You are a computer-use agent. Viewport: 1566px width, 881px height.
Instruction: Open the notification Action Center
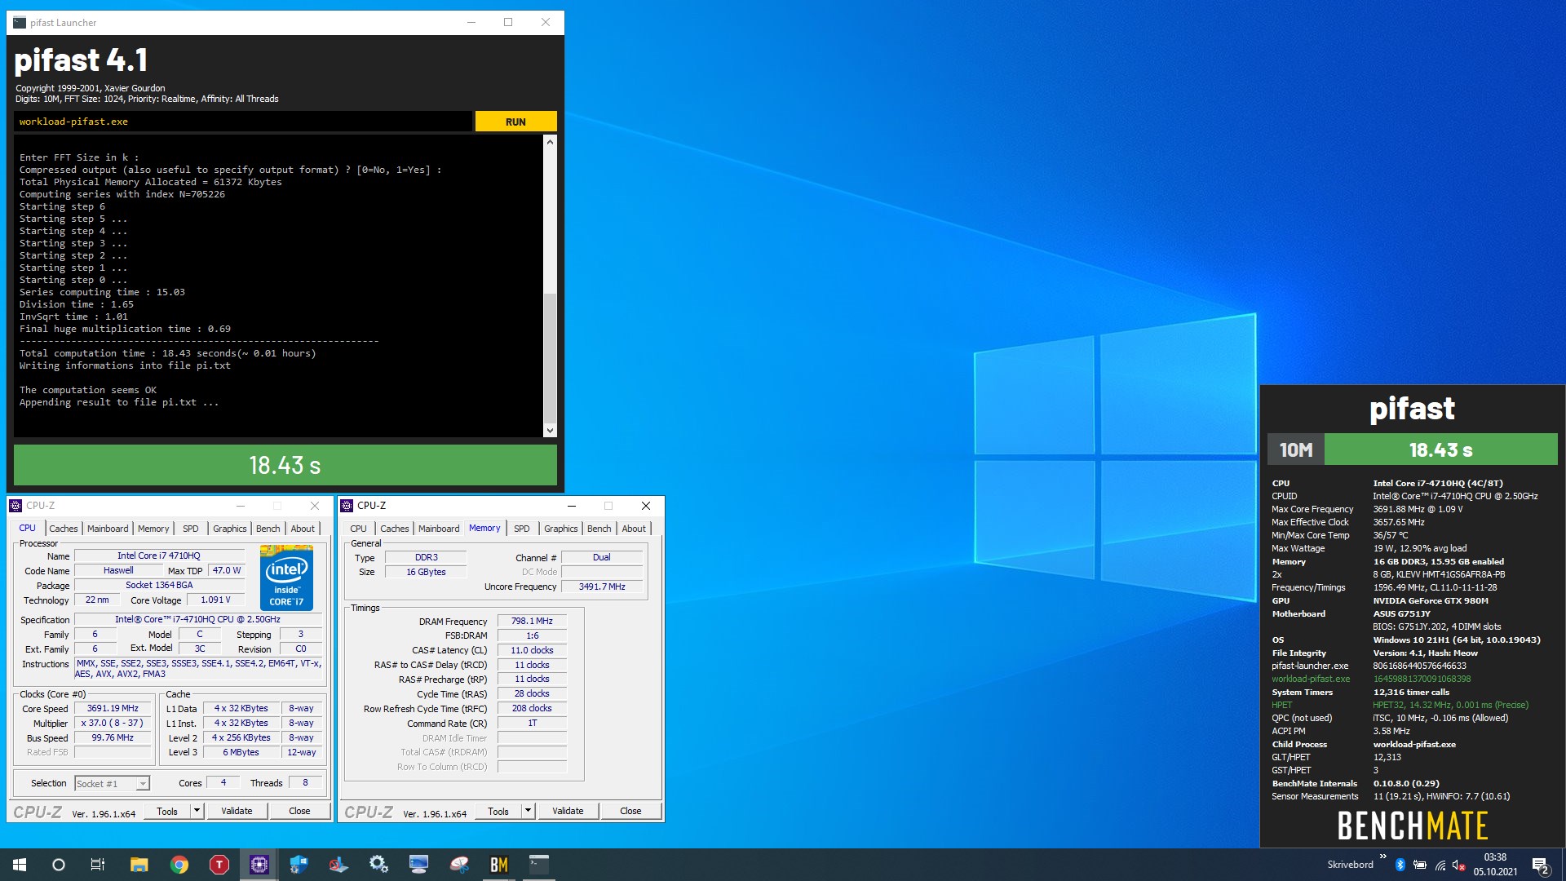coord(1540,865)
